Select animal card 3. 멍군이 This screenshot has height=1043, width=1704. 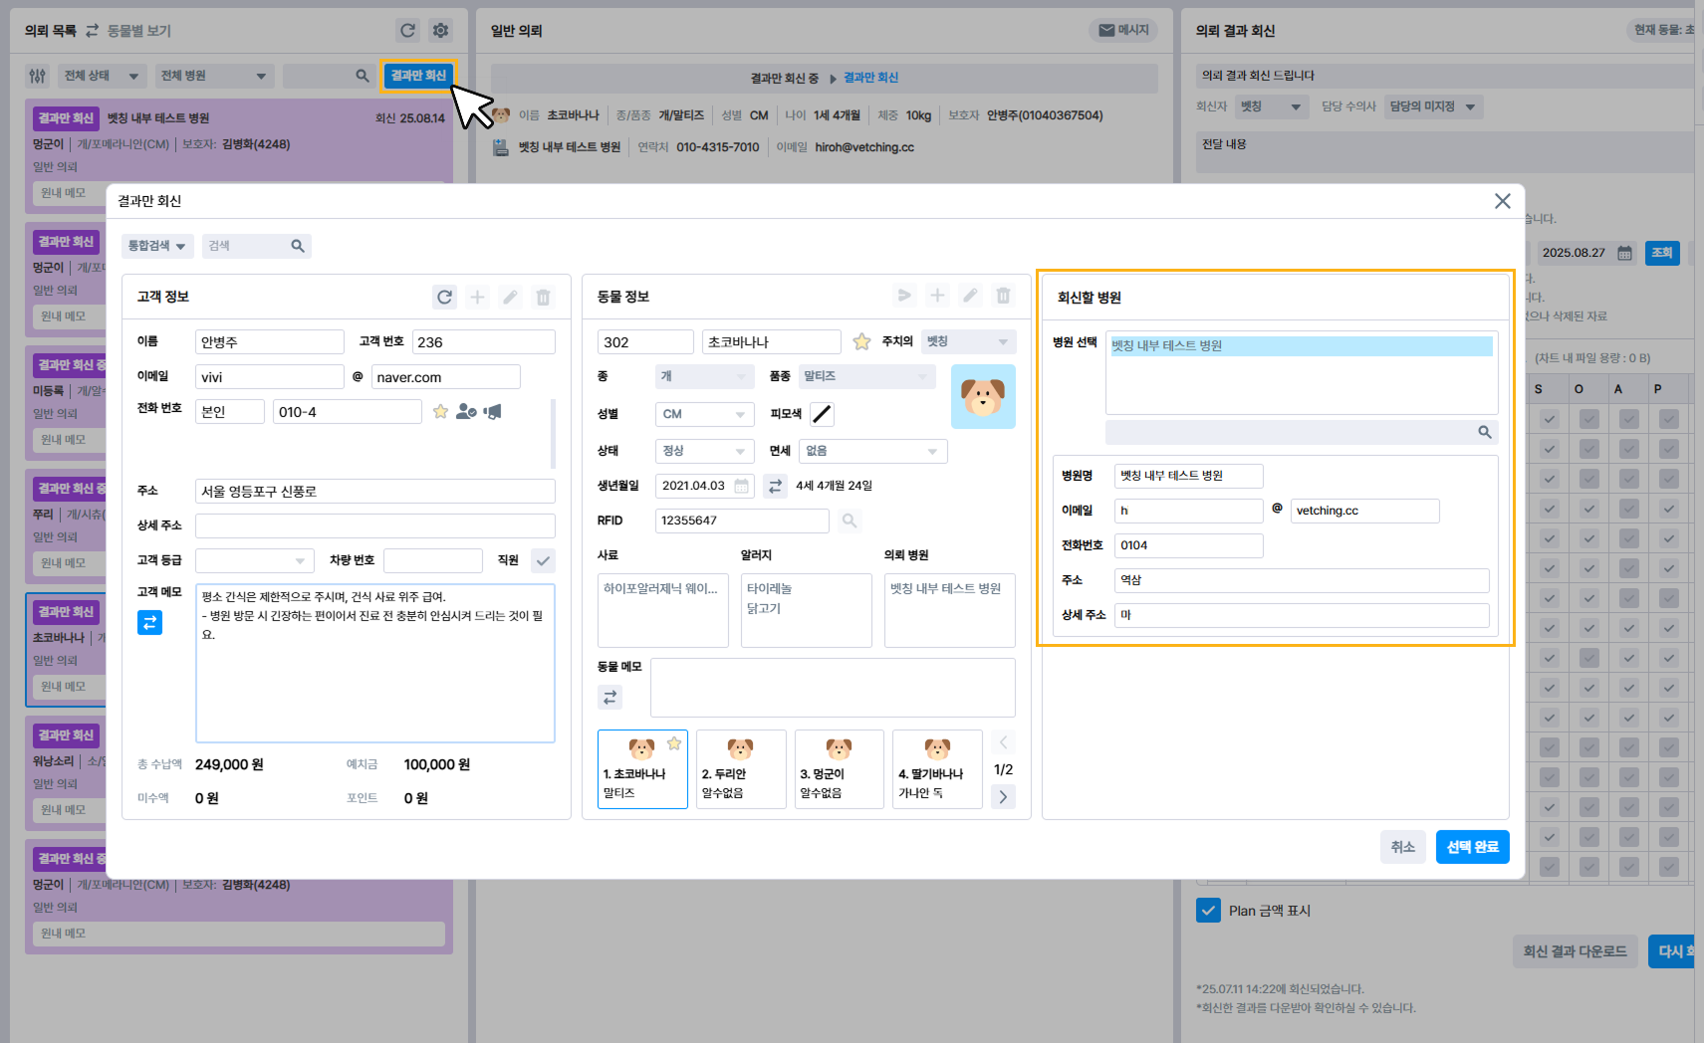coord(839,769)
